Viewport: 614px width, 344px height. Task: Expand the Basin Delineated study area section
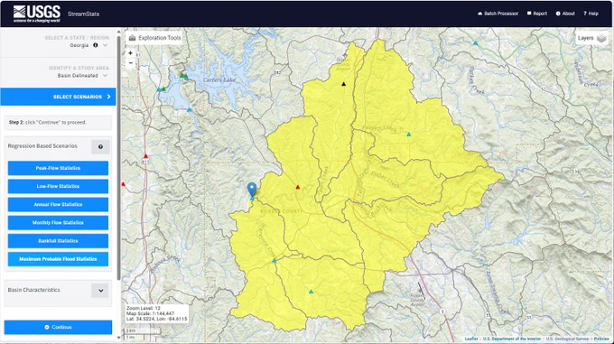tap(105, 76)
